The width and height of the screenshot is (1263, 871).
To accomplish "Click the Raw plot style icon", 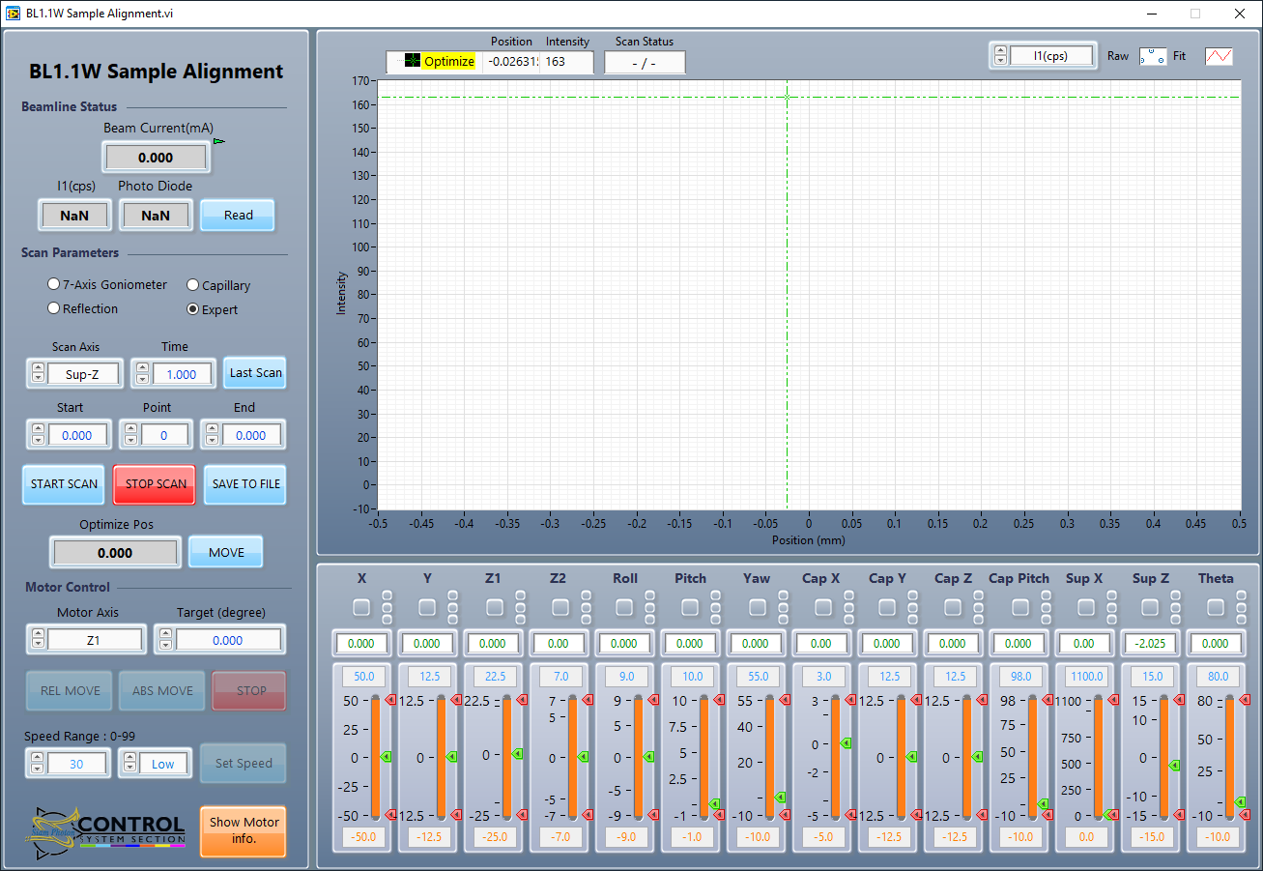I will coord(1153,56).
